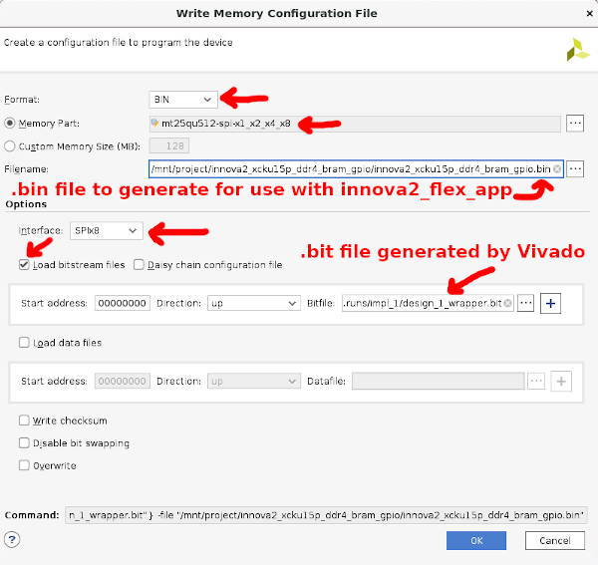This screenshot has width=598, height=565.
Task: Enable Disable bit swapping checkbox
Action: (24, 442)
